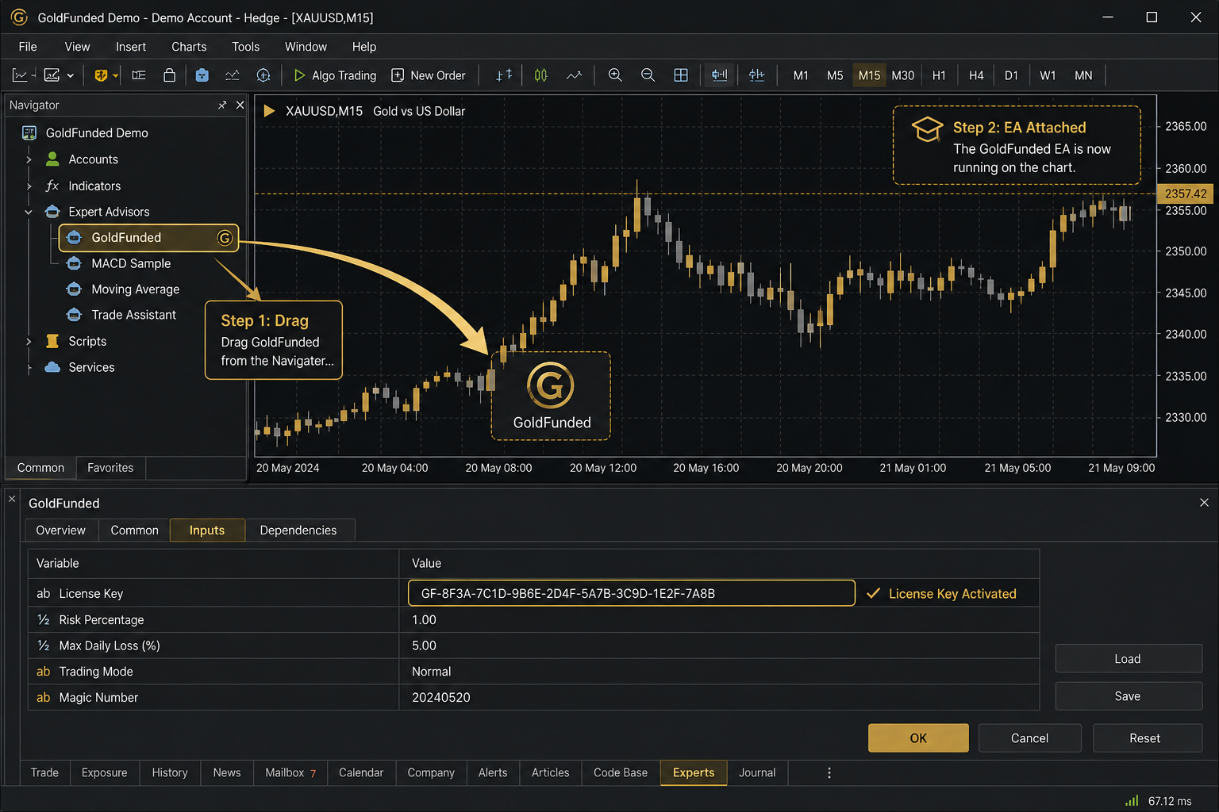Expand the Indicators tree node
Viewport: 1219px width, 812px height.
click(x=29, y=186)
